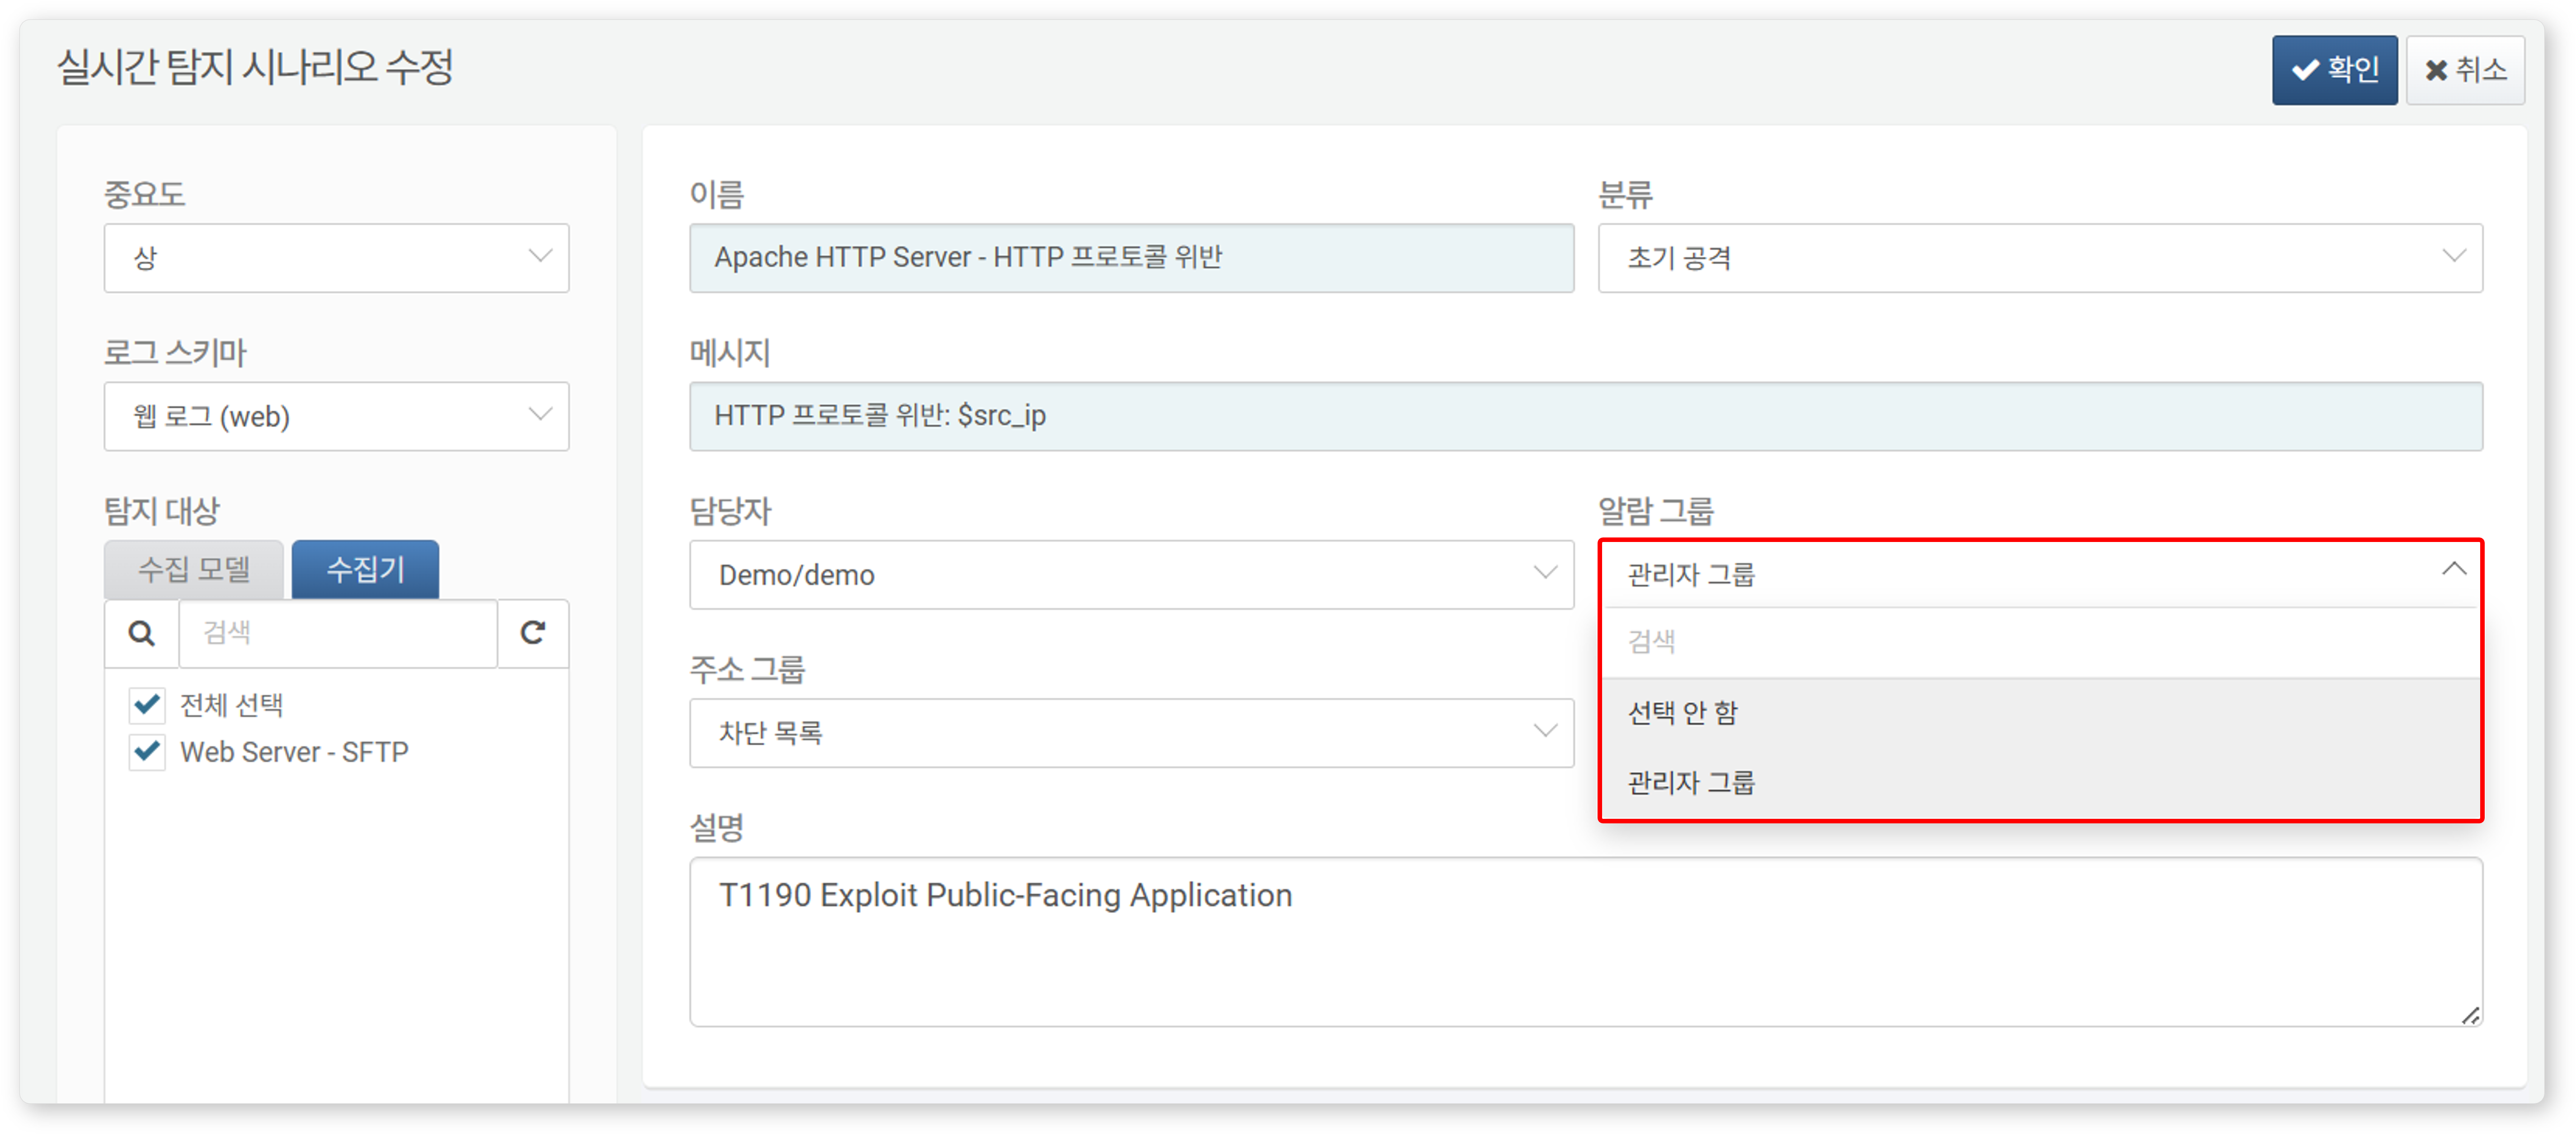
Task: Open the 분류 category dropdown
Action: point(2040,258)
